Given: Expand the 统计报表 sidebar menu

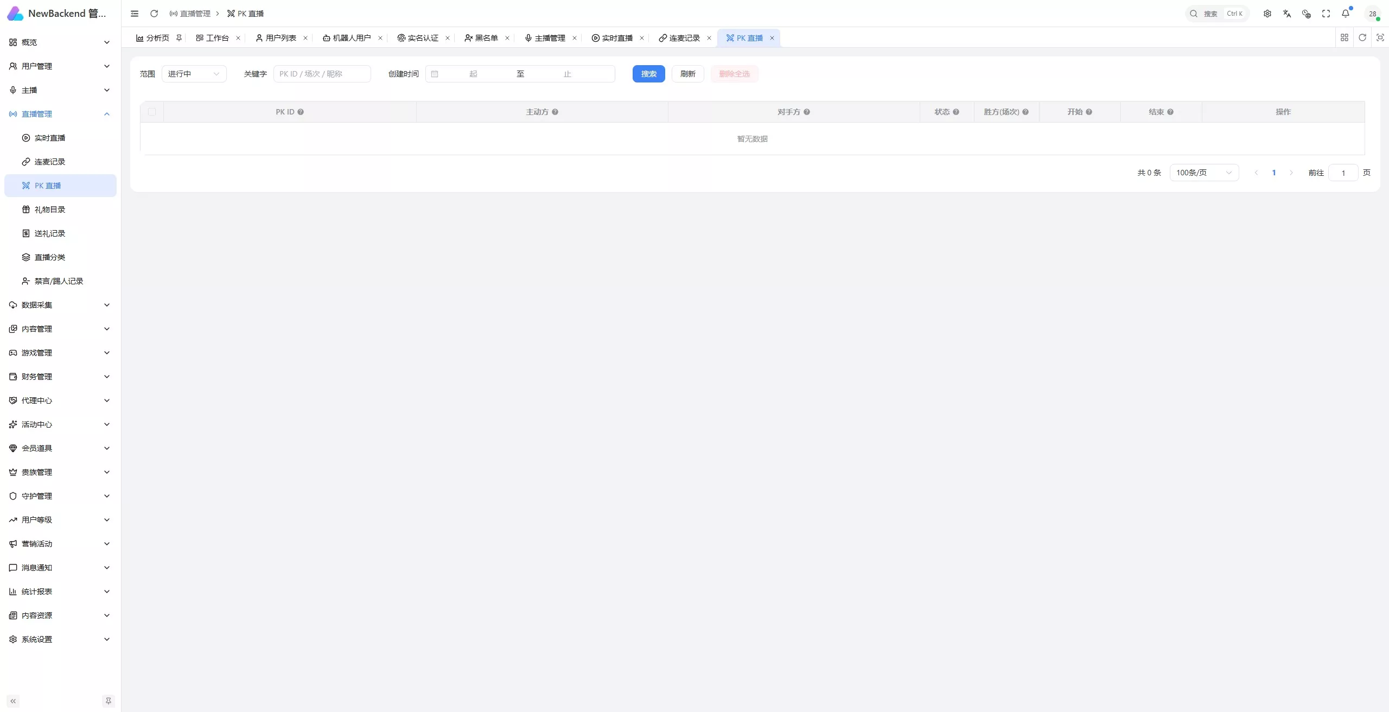Looking at the screenshot, I should [60, 592].
